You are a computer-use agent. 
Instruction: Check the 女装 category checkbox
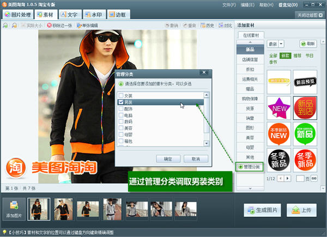[121, 95]
